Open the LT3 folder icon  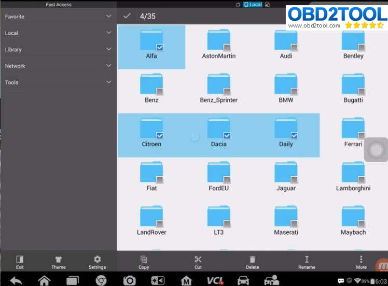click(219, 216)
